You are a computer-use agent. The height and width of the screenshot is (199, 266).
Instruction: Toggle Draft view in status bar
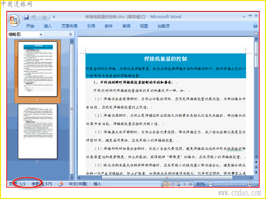point(191,184)
